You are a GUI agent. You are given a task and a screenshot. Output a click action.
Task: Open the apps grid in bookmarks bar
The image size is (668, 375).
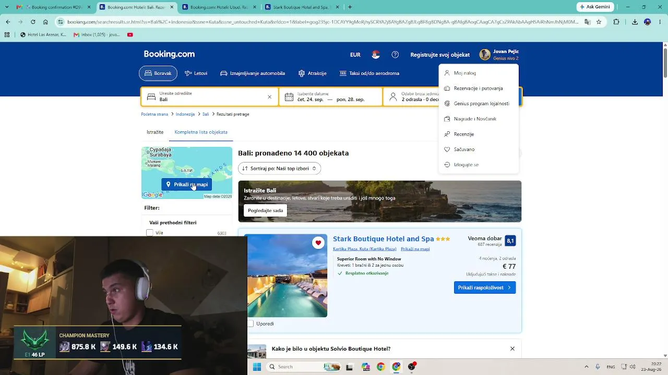[7, 35]
